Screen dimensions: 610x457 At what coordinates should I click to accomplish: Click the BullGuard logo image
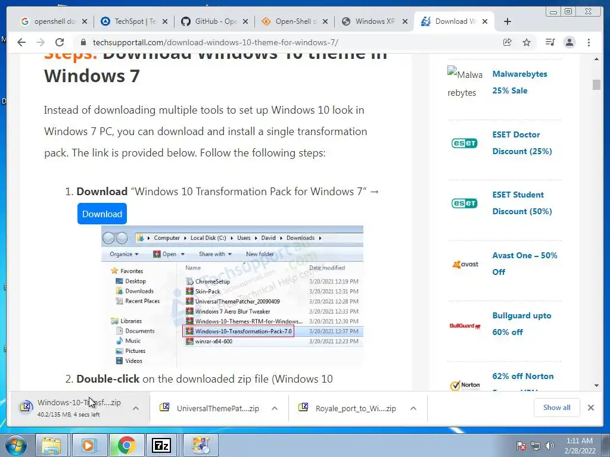click(x=465, y=325)
